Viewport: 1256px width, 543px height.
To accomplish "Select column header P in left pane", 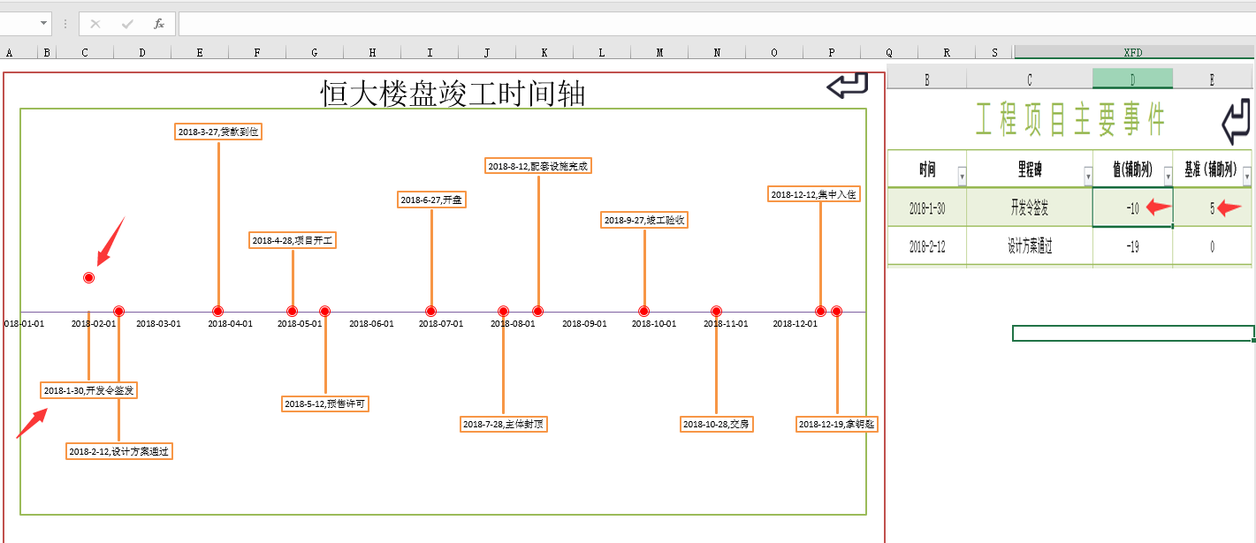I will pyautogui.click(x=832, y=52).
